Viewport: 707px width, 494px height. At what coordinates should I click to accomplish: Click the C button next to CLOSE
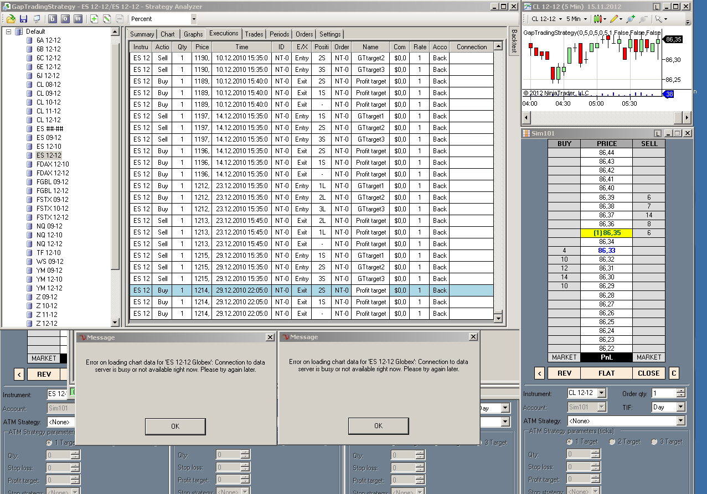[674, 373]
